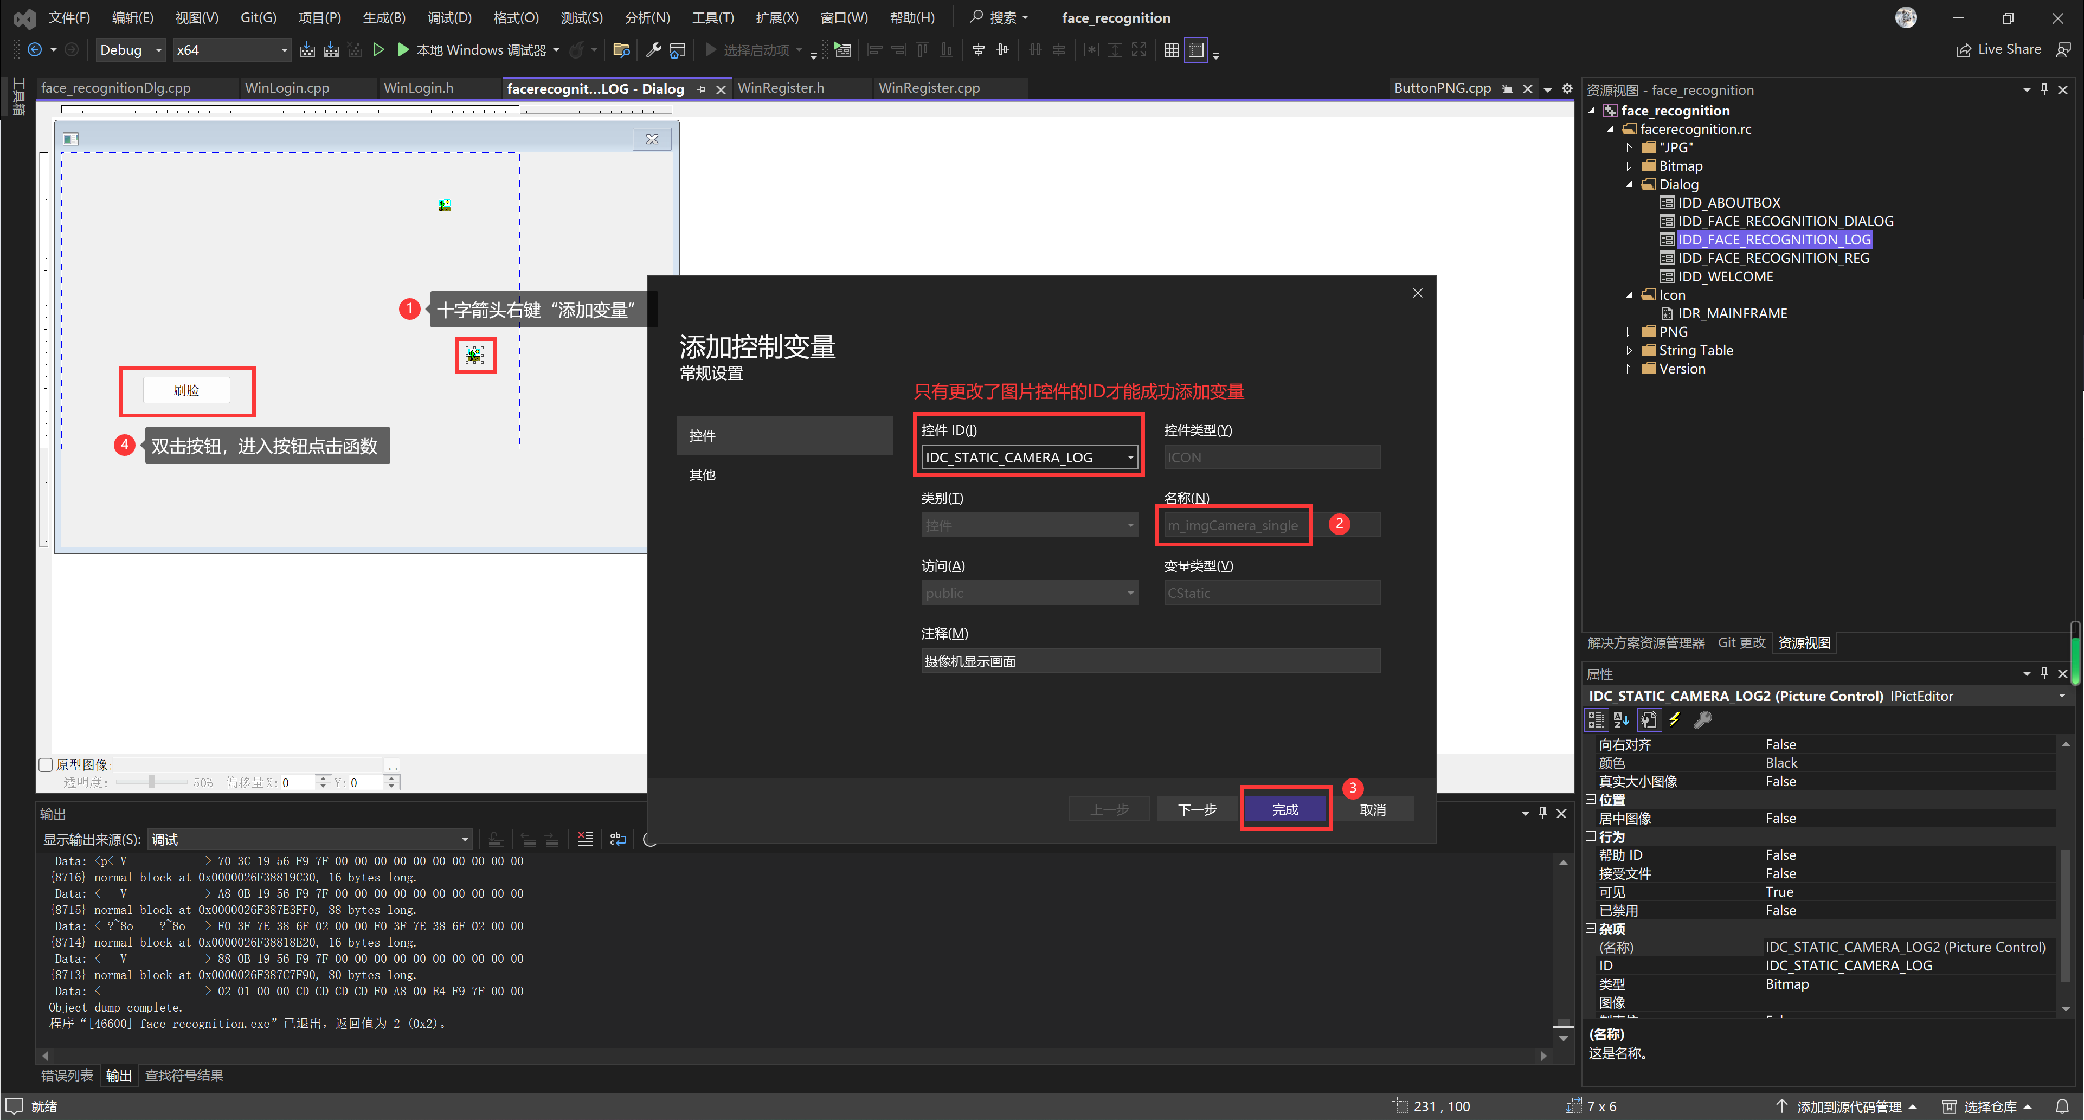Show control events via the lightning bolt icon
The image size is (2084, 1120).
tap(1675, 719)
